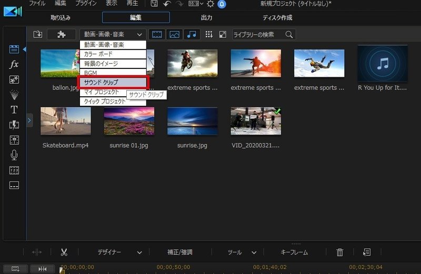Select the sunrise.jpg thumbnail
The width and height of the screenshot is (421, 274).
pyautogui.click(x=192, y=121)
